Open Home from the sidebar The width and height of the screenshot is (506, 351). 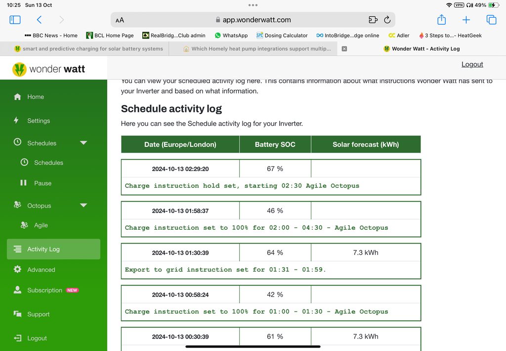[x=35, y=97]
